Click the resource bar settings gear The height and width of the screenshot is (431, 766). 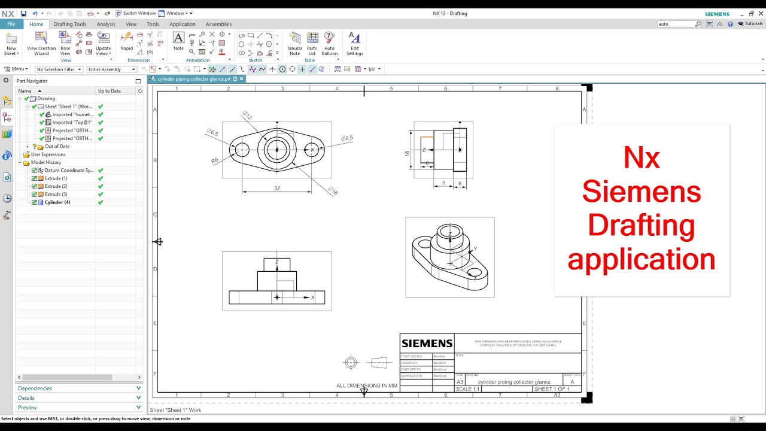6,80
